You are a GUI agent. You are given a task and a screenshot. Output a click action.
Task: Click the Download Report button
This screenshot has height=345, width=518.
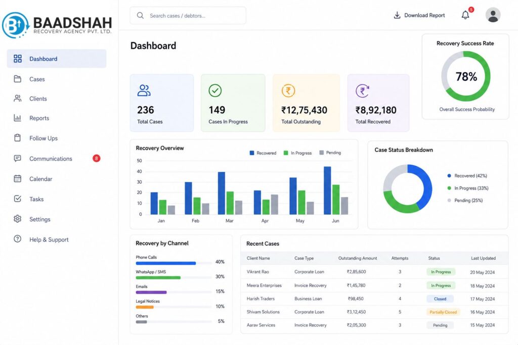point(419,15)
